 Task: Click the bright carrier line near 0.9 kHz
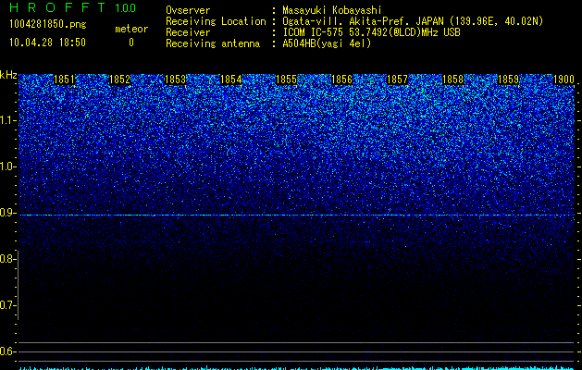(296, 216)
